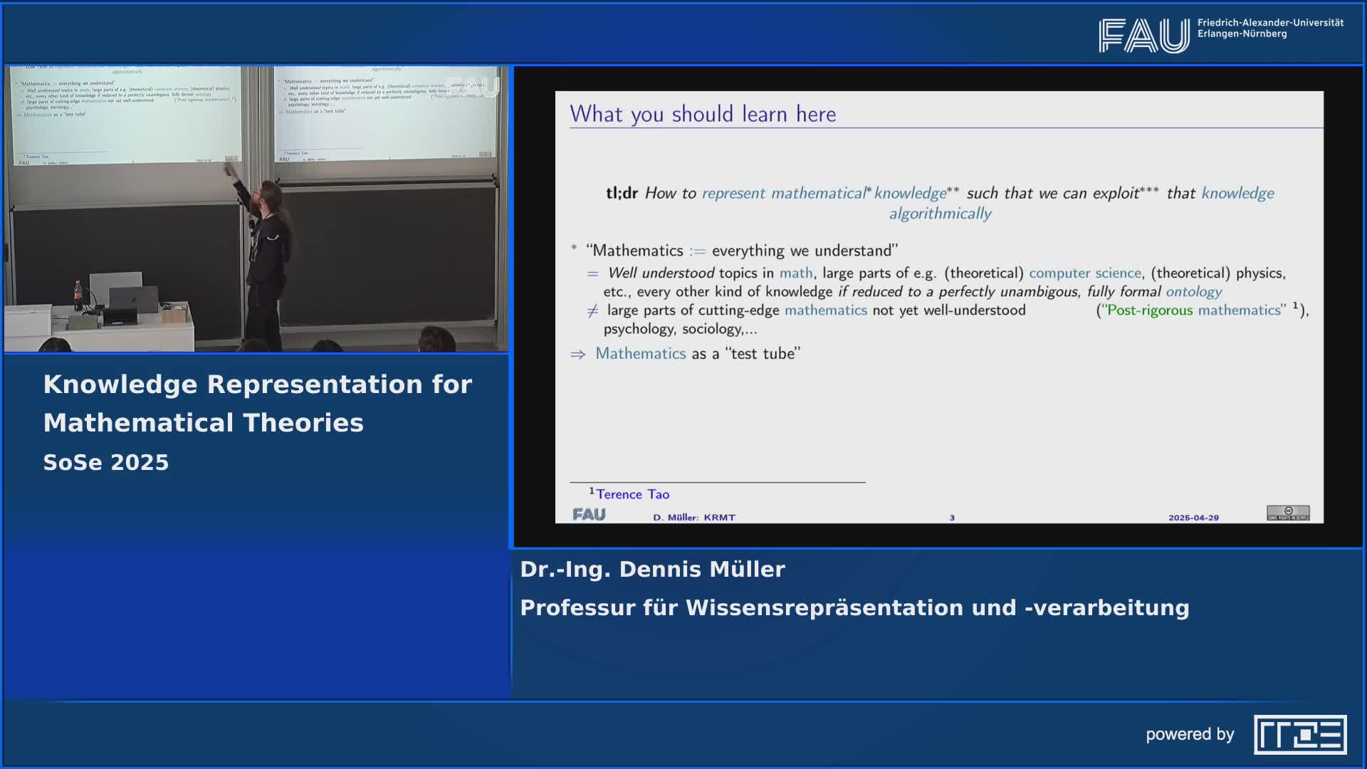This screenshot has height=769, width=1367.
Task: Click 'knowledge' at the end of tl;dr line
Action: [1237, 193]
